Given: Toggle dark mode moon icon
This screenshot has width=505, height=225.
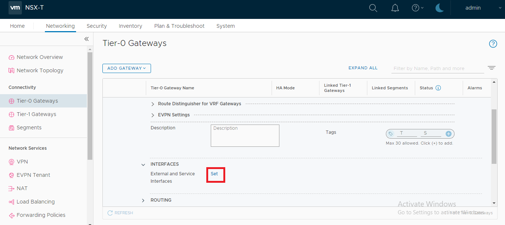Looking at the screenshot, I should click(x=440, y=8).
